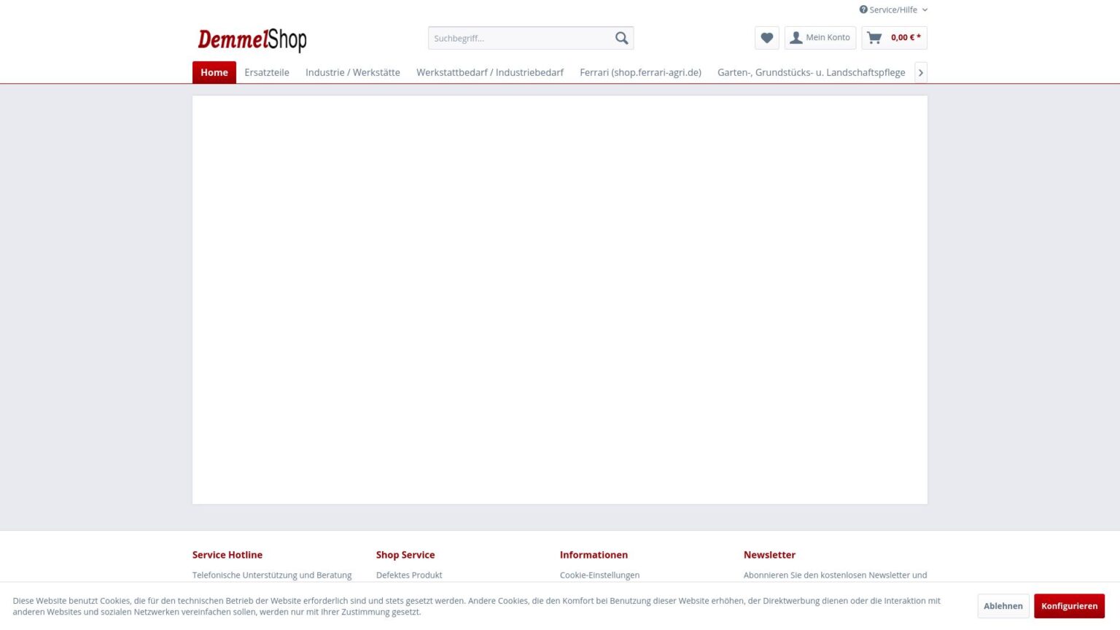Open Werkstattbedarf / Industriebedarf category

click(489, 72)
